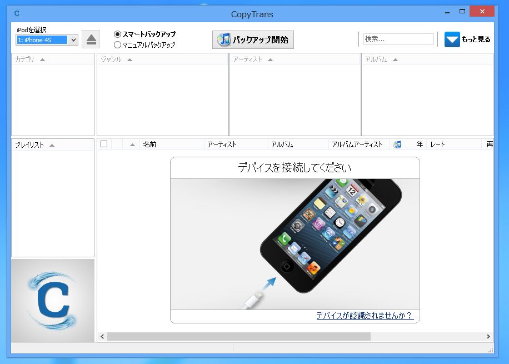Click into the 検索 search field
The image size is (509, 364).
tap(398, 39)
